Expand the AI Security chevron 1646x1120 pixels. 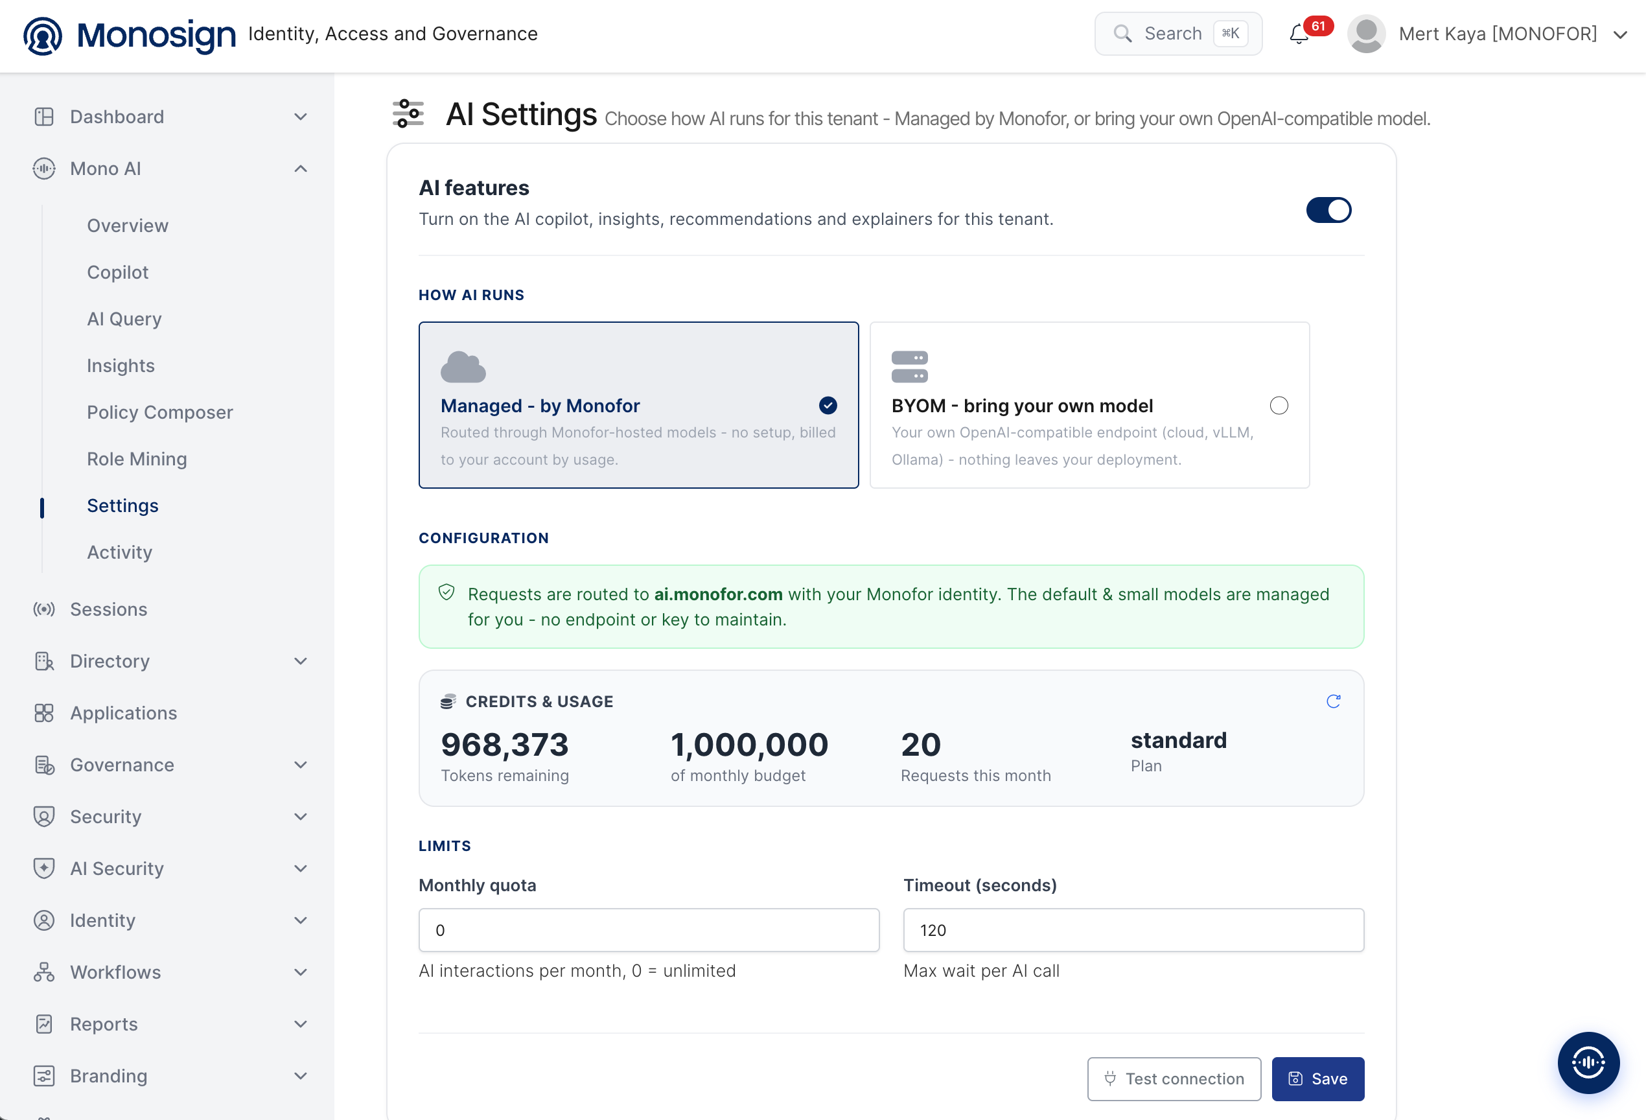(301, 869)
